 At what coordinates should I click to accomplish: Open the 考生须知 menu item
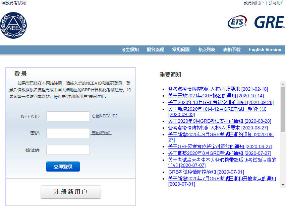[x=130, y=49]
